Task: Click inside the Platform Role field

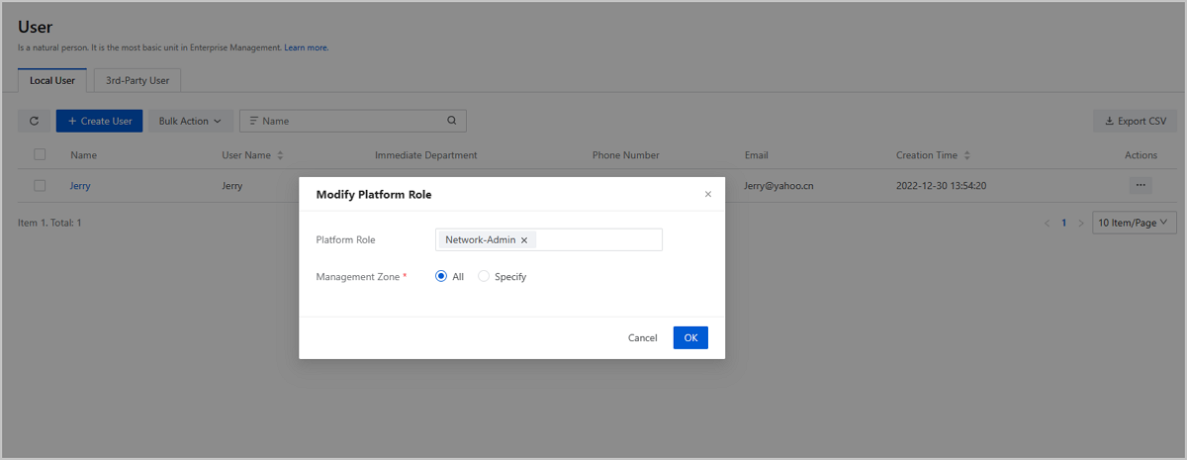Action: click(x=598, y=240)
